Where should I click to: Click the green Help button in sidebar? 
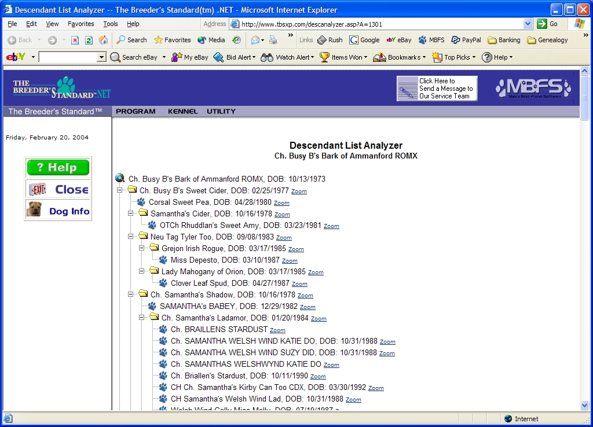pos(58,168)
